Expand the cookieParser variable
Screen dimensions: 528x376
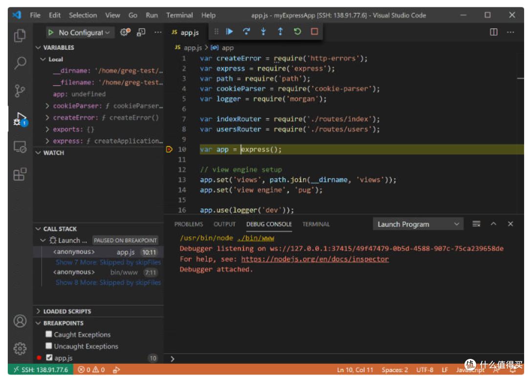(47, 106)
